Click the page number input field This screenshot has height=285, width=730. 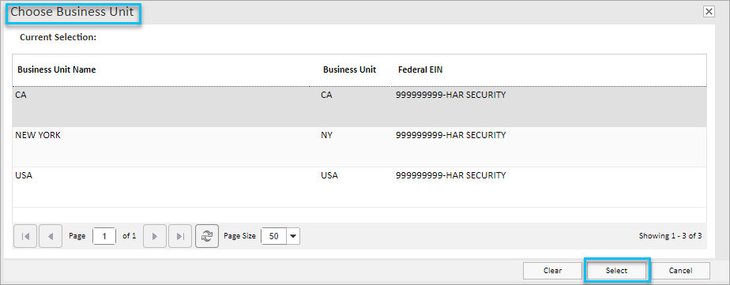tap(104, 236)
